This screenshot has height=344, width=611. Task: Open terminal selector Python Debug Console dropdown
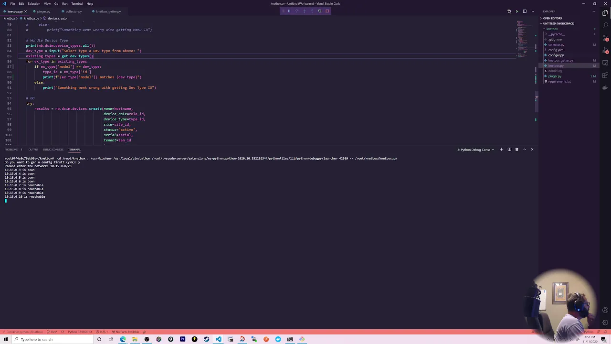coord(475,150)
